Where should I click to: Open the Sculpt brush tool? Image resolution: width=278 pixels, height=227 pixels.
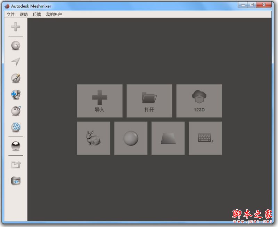point(16,78)
